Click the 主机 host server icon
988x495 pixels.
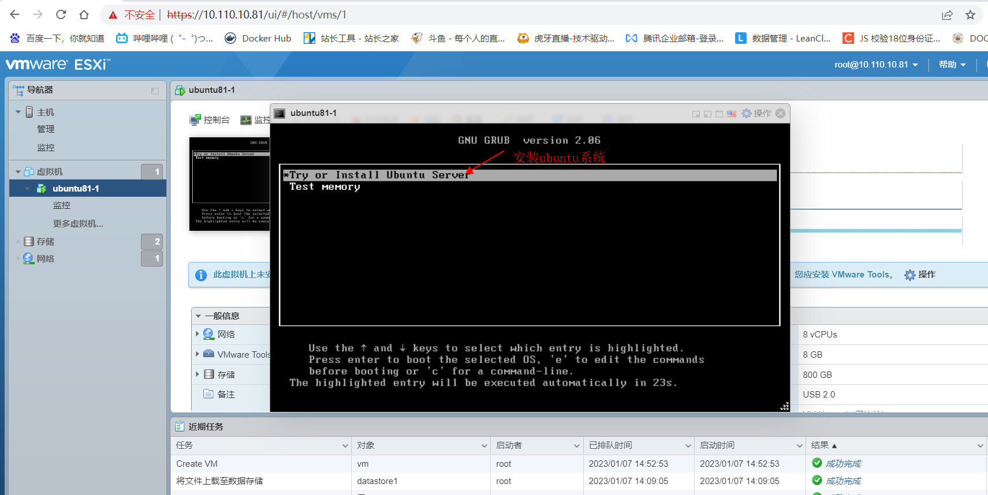pos(29,112)
